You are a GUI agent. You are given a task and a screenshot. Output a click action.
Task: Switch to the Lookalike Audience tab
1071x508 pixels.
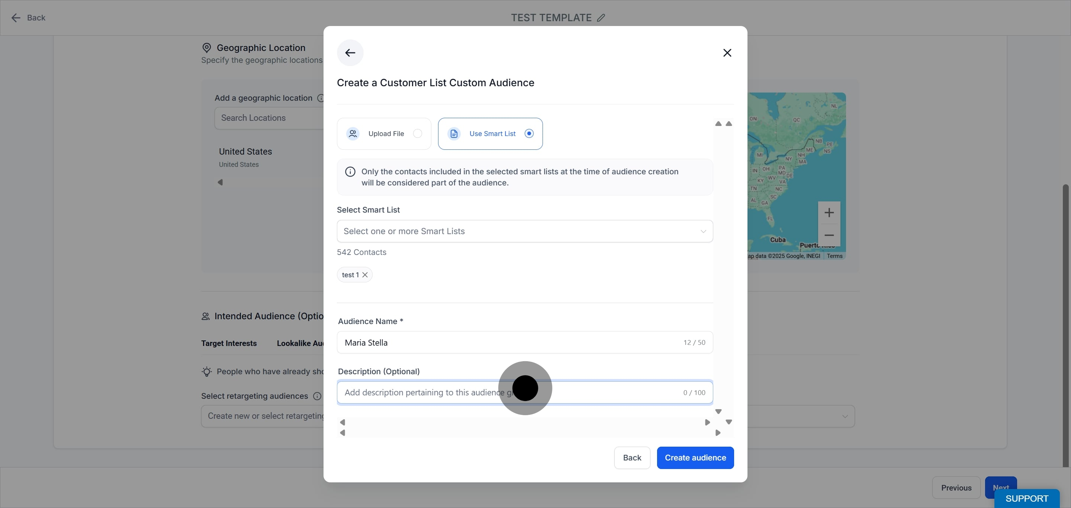point(300,343)
